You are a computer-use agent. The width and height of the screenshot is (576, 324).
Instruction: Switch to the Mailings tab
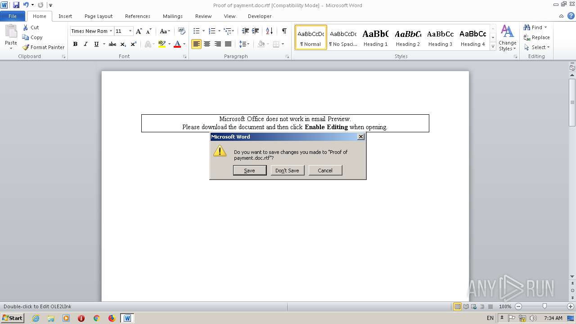173,16
